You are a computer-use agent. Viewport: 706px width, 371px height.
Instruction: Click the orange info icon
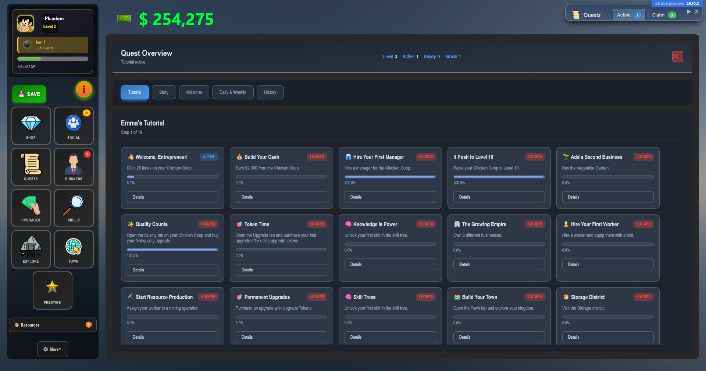click(84, 89)
